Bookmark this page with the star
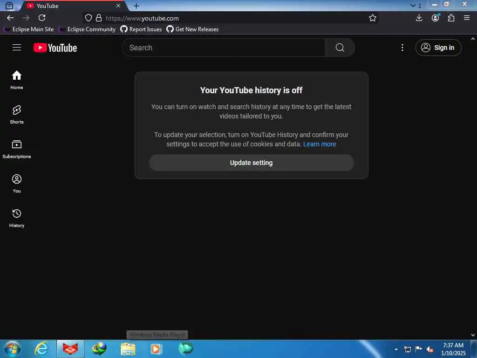Image resolution: width=477 pixels, height=358 pixels. [372, 18]
